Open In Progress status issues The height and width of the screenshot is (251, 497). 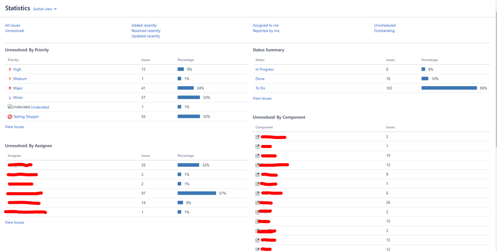pos(264,69)
